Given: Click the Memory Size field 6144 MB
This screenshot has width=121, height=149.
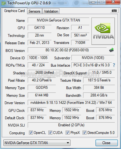Looking at the screenshot, I should click(42, 95).
